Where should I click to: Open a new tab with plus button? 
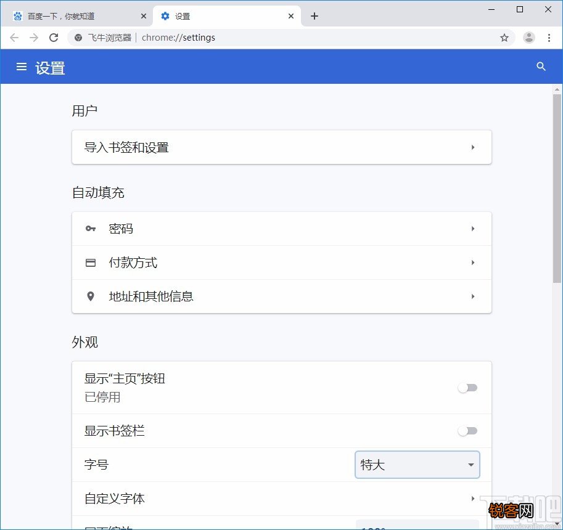click(x=314, y=16)
